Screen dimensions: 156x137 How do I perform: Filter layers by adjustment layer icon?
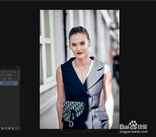click(x=6, y=72)
